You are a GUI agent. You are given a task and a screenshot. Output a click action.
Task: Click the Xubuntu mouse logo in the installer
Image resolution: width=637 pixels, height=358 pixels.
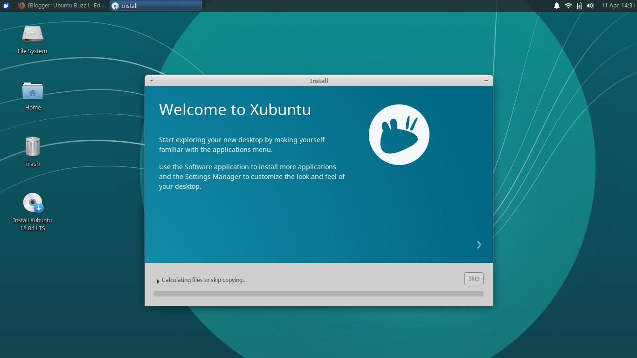point(399,134)
